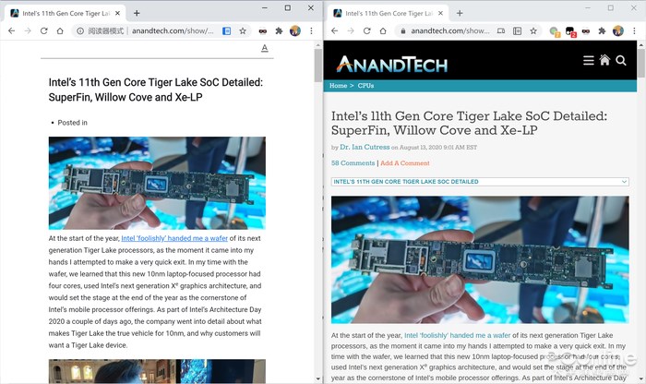The height and width of the screenshot is (384, 646).
Task: Go back in the right browser window
Action: [334, 30]
